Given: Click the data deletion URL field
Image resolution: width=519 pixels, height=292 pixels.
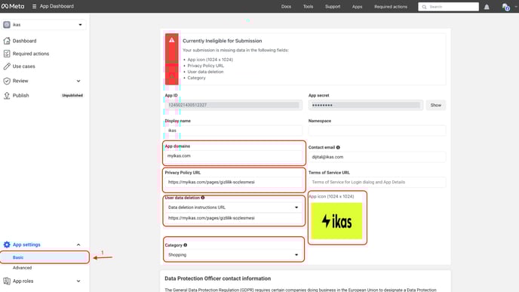Looking at the screenshot, I should tap(233, 218).
